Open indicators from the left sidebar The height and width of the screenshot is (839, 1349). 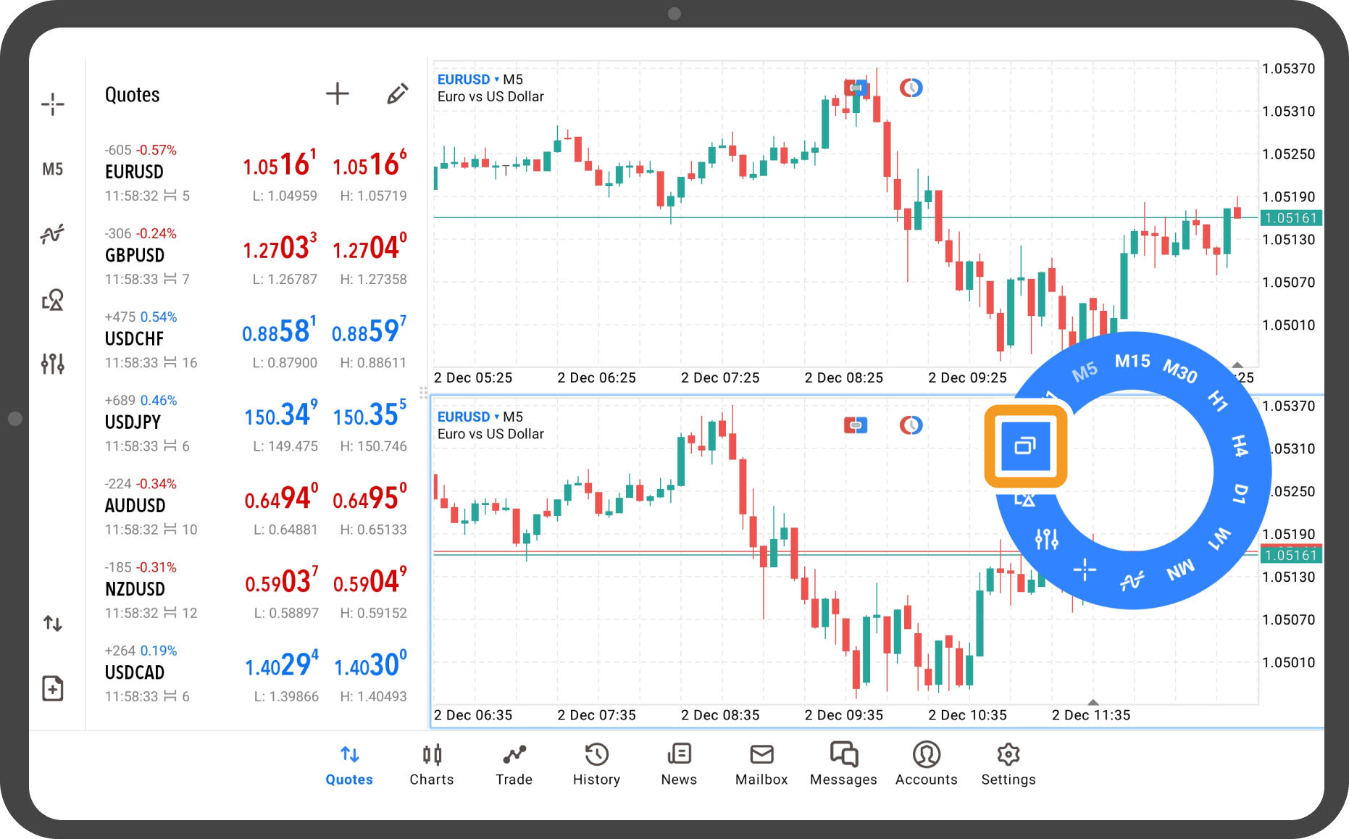coord(52,234)
